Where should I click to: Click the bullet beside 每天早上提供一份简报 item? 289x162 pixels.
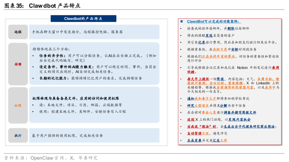coord(181,79)
